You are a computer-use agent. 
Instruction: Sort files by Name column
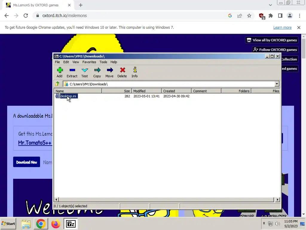point(78,91)
